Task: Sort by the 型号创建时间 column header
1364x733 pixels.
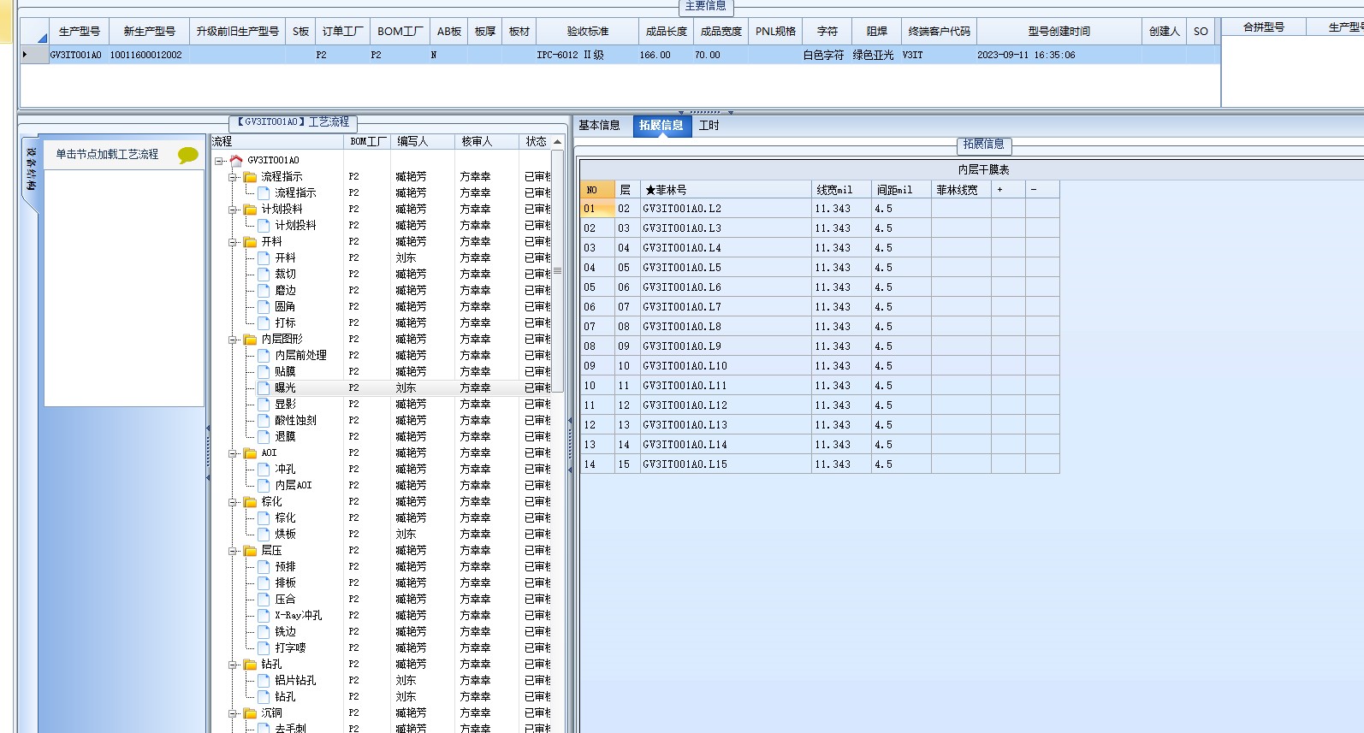Action: (x=1059, y=32)
